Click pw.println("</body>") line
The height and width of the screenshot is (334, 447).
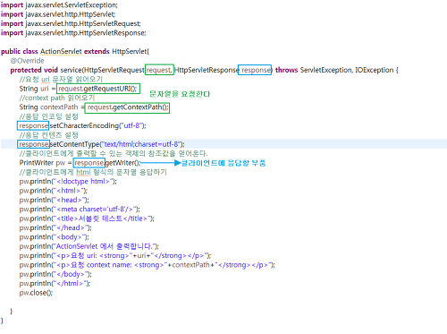55,274
